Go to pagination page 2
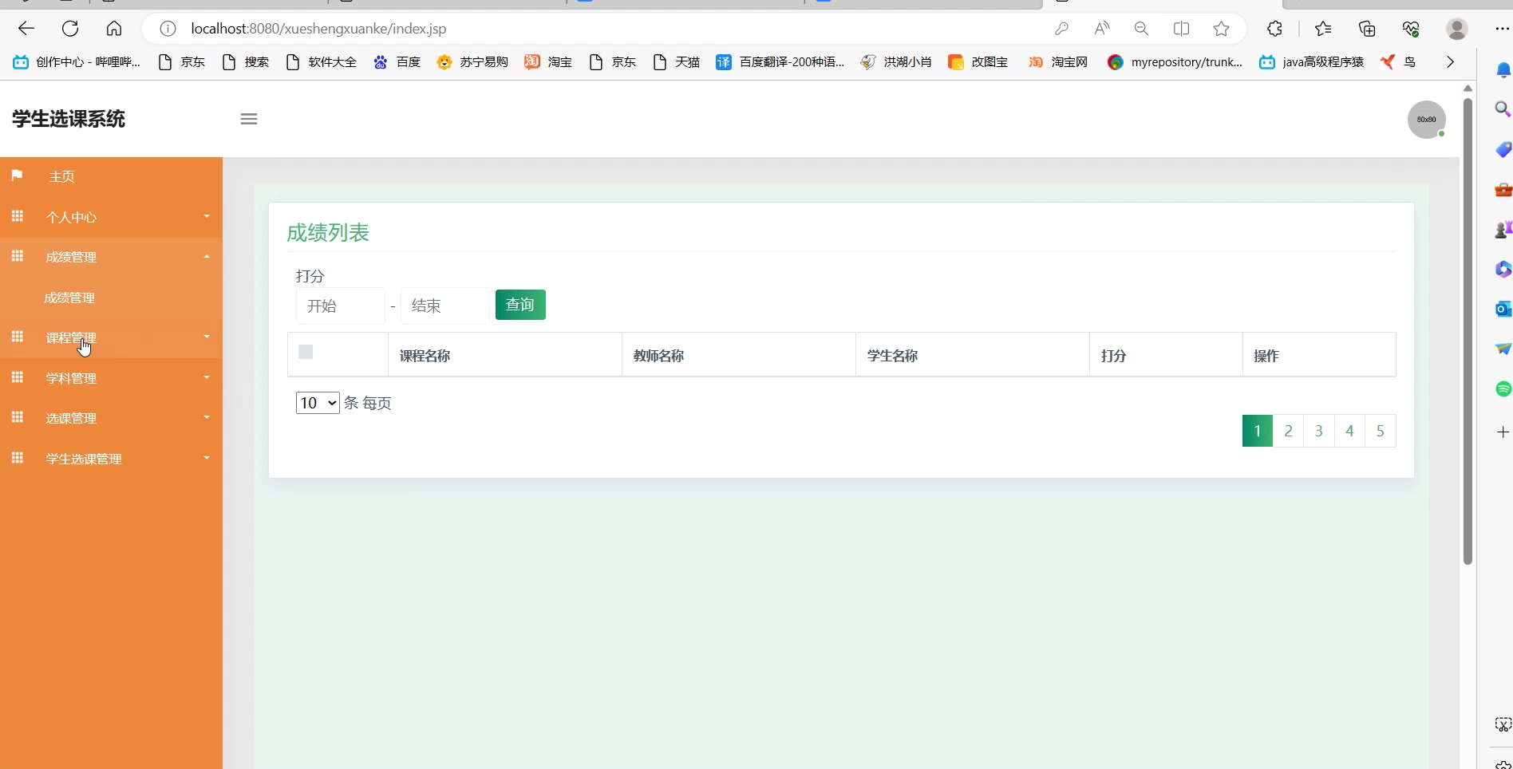The height and width of the screenshot is (769, 1513). [1288, 431]
